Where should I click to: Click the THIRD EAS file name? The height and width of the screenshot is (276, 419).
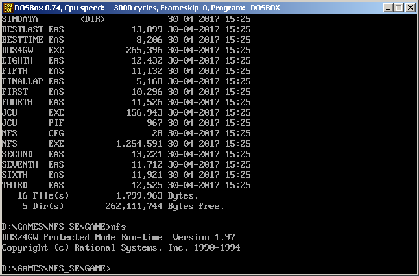[33, 185]
